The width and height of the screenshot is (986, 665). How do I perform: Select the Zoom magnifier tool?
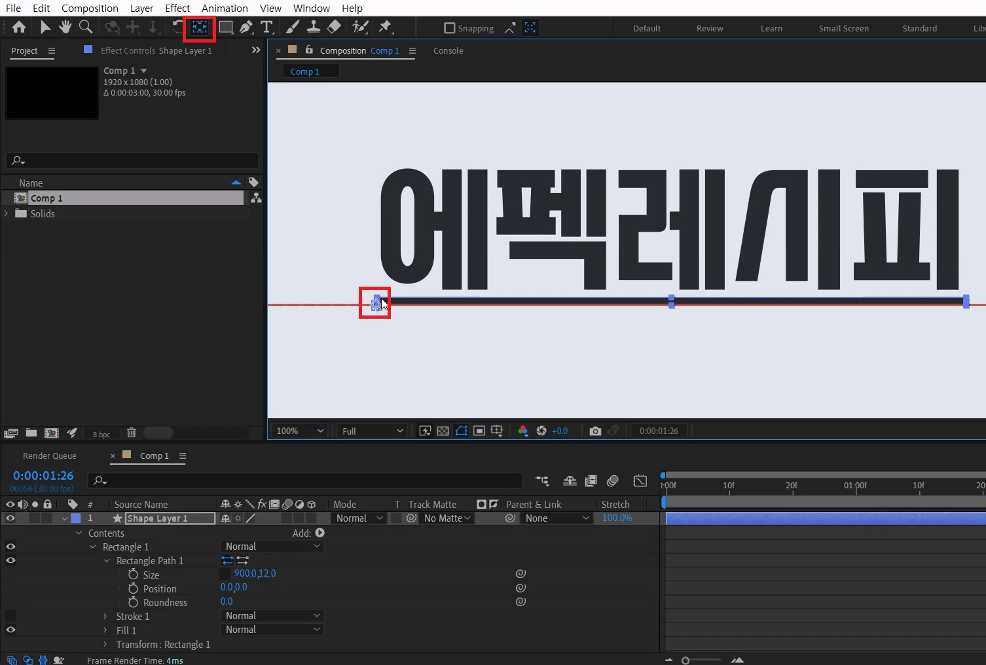click(x=85, y=27)
